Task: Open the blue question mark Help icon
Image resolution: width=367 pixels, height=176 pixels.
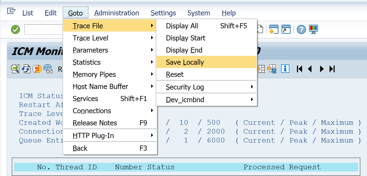Action: click(301, 29)
